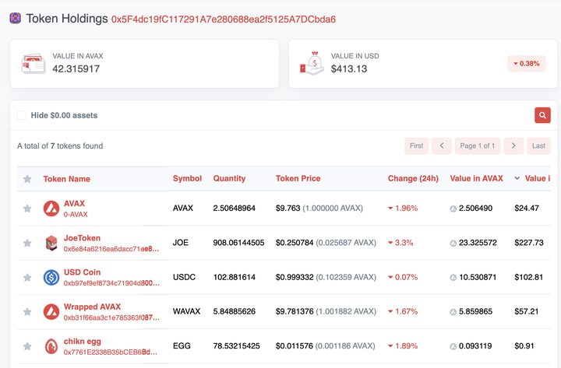Favorite the chikn egg row with its star
Viewport: 561px width, 368px height.
27,346
